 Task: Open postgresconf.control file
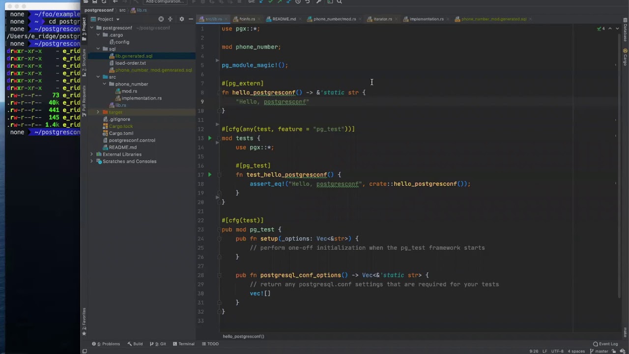(x=132, y=140)
